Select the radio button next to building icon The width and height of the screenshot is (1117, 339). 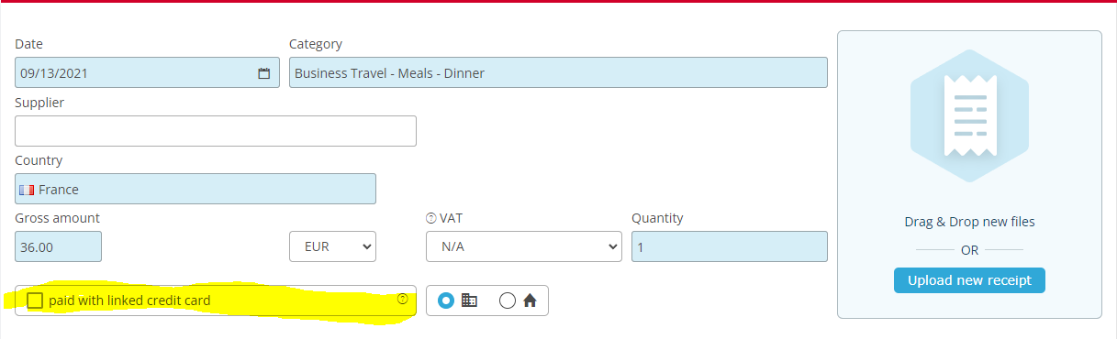(x=446, y=301)
